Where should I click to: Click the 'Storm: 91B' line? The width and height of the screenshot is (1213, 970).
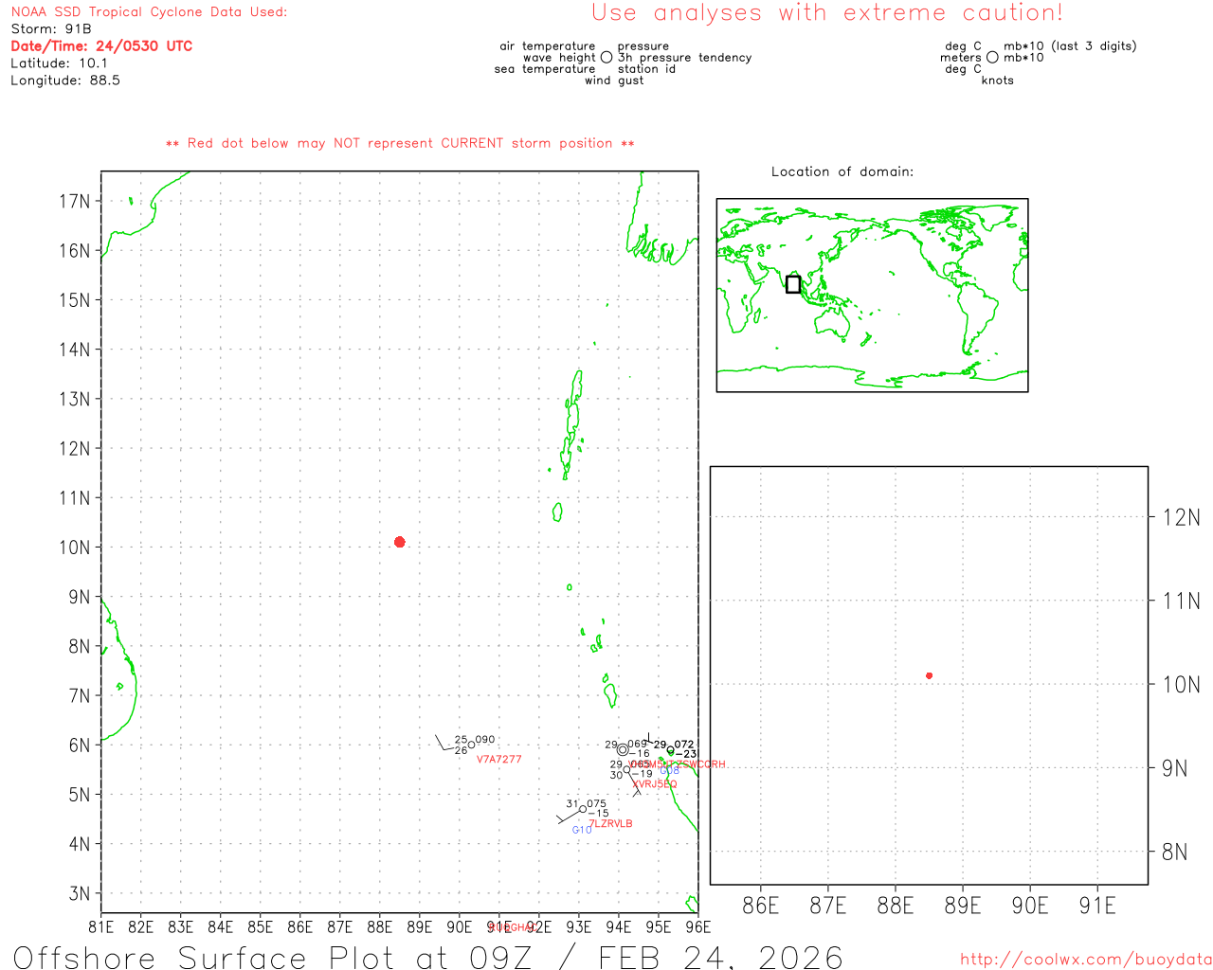coord(51,29)
